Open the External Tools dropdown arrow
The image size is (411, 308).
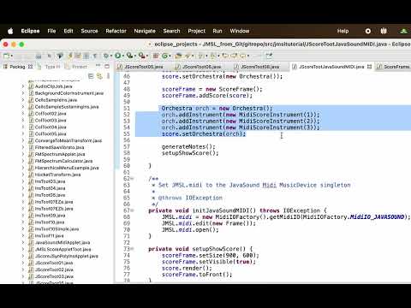click(x=146, y=56)
